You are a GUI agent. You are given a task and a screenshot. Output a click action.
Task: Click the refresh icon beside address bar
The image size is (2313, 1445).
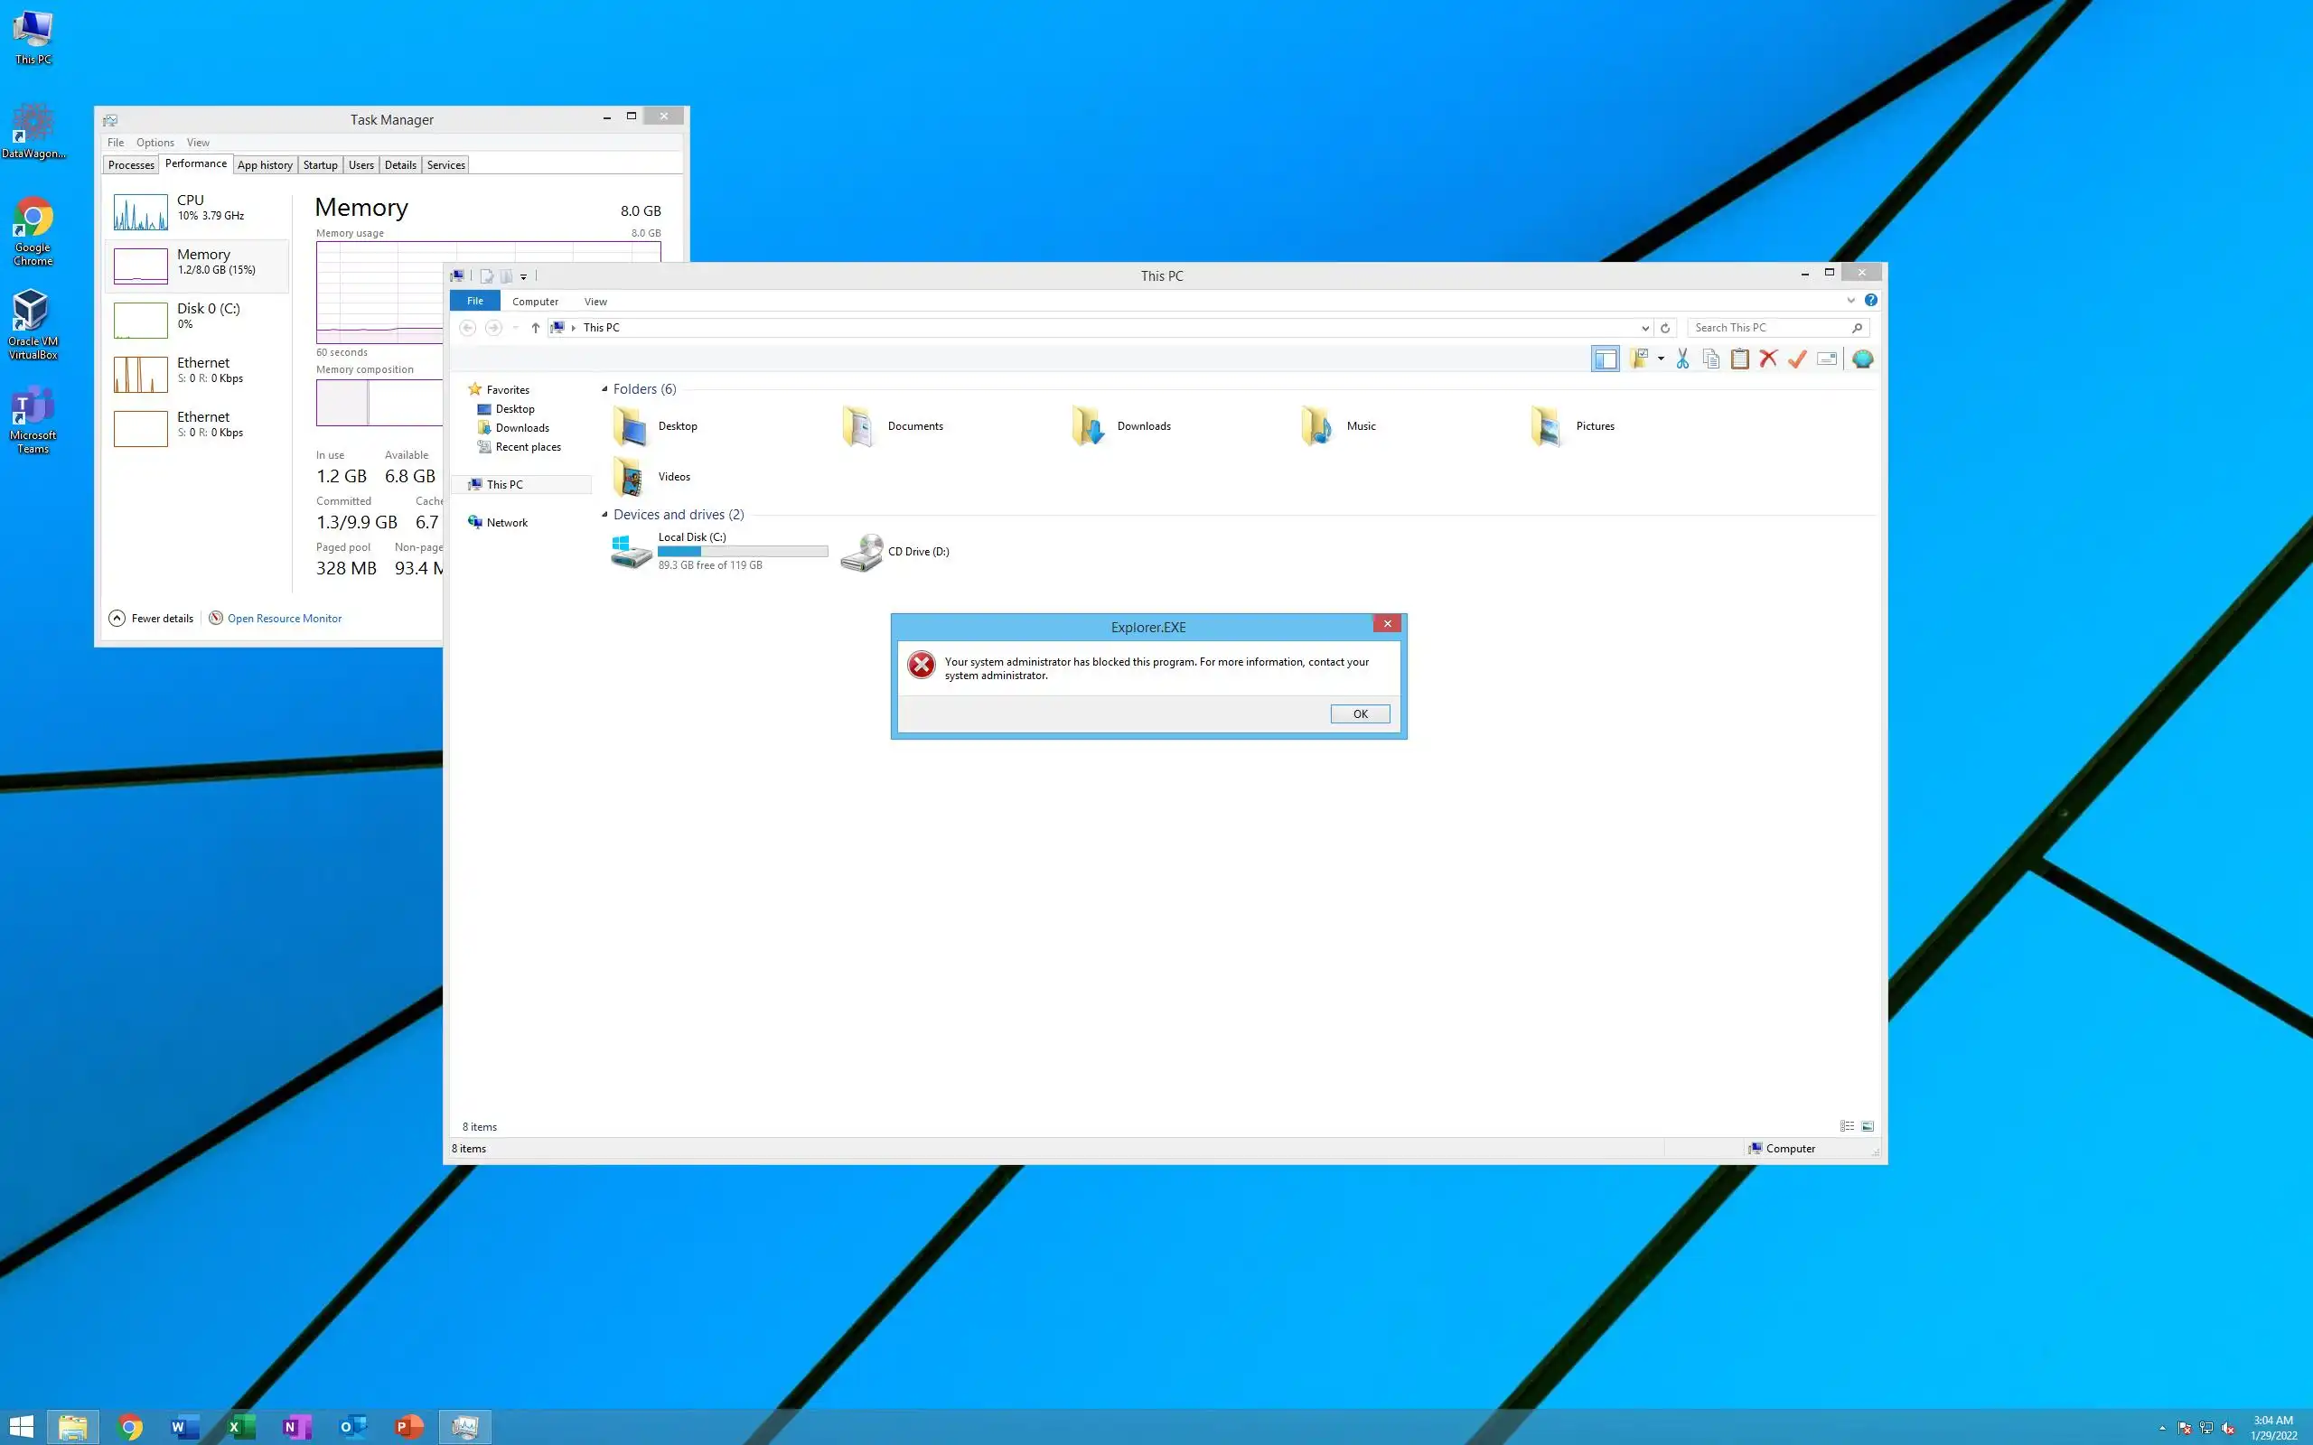1665,328
